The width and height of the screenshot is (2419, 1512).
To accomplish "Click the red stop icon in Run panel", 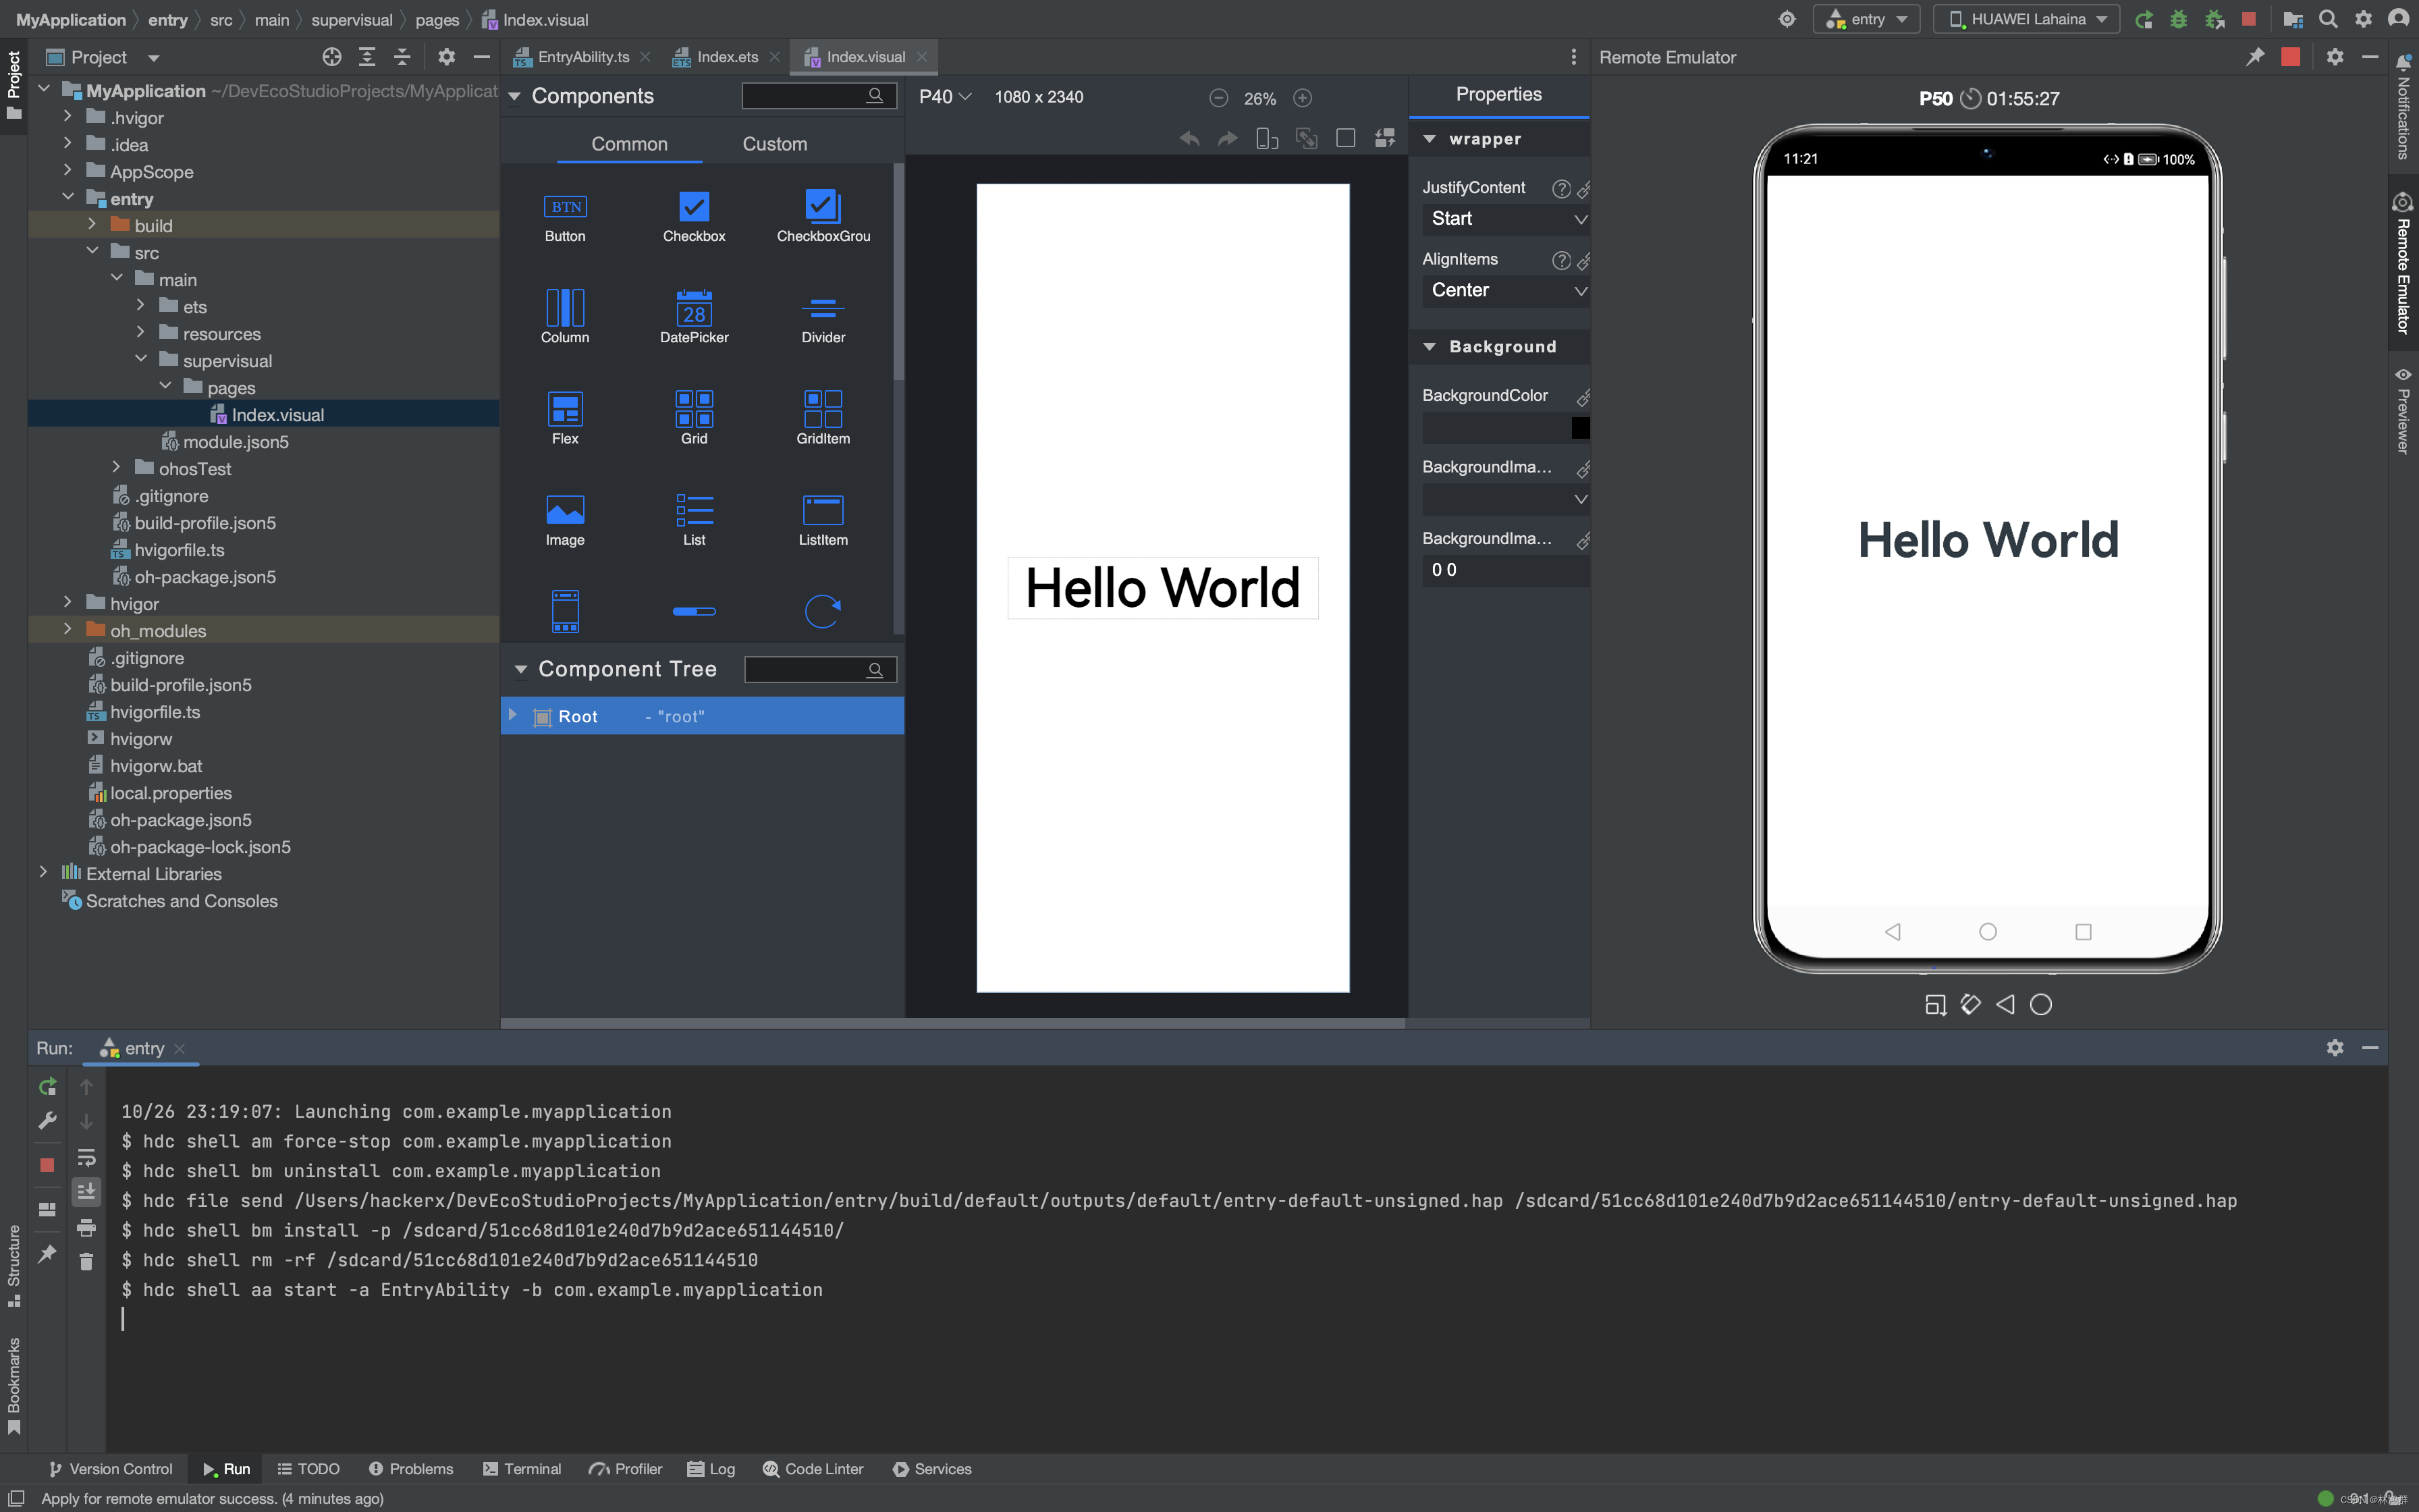I will pos(47,1164).
